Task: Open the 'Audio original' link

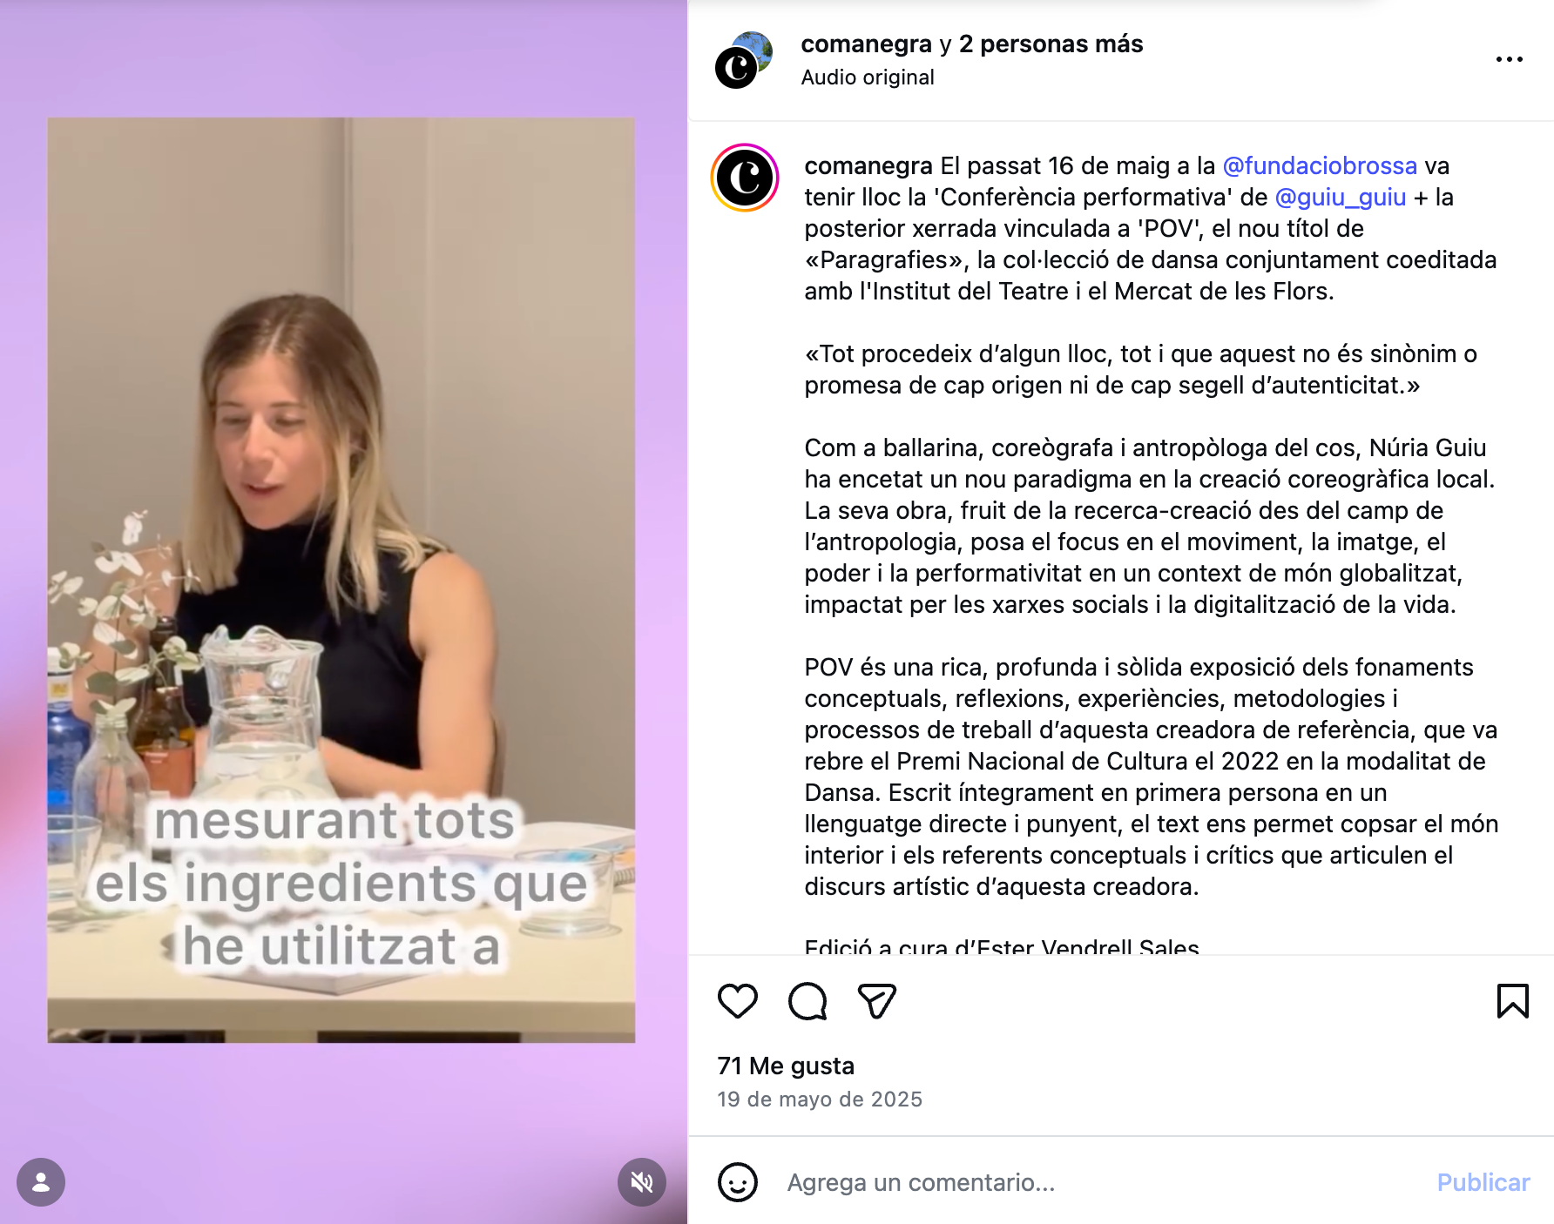Action: click(x=868, y=77)
